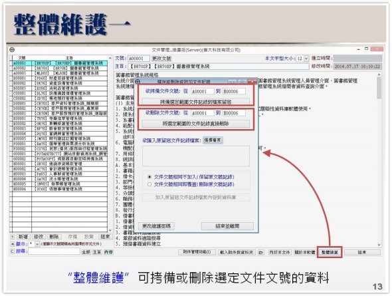The width and height of the screenshot is (392, 296).
Task: Click the 修改 button under document list
Action: tap(39, 236)
